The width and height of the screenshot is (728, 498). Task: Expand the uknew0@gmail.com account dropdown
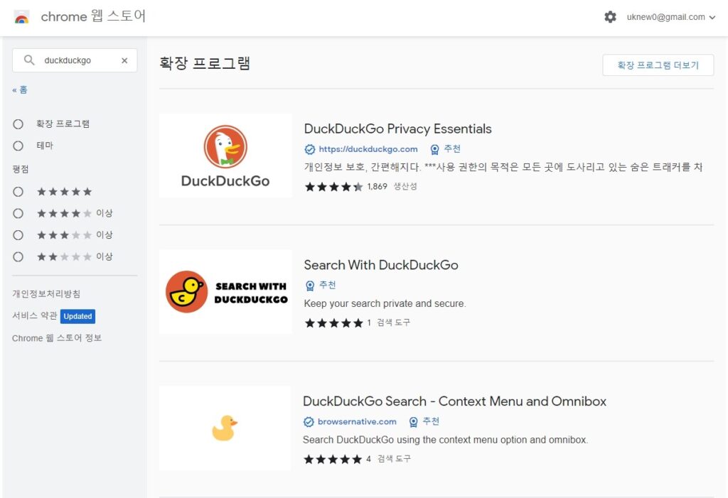pos(671,17)
